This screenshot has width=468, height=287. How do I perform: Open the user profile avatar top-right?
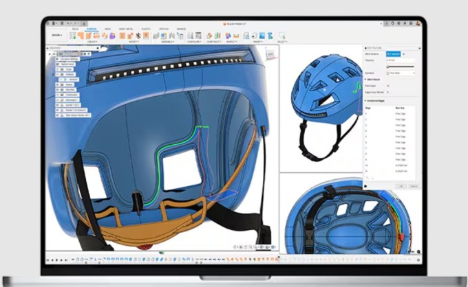418,23
